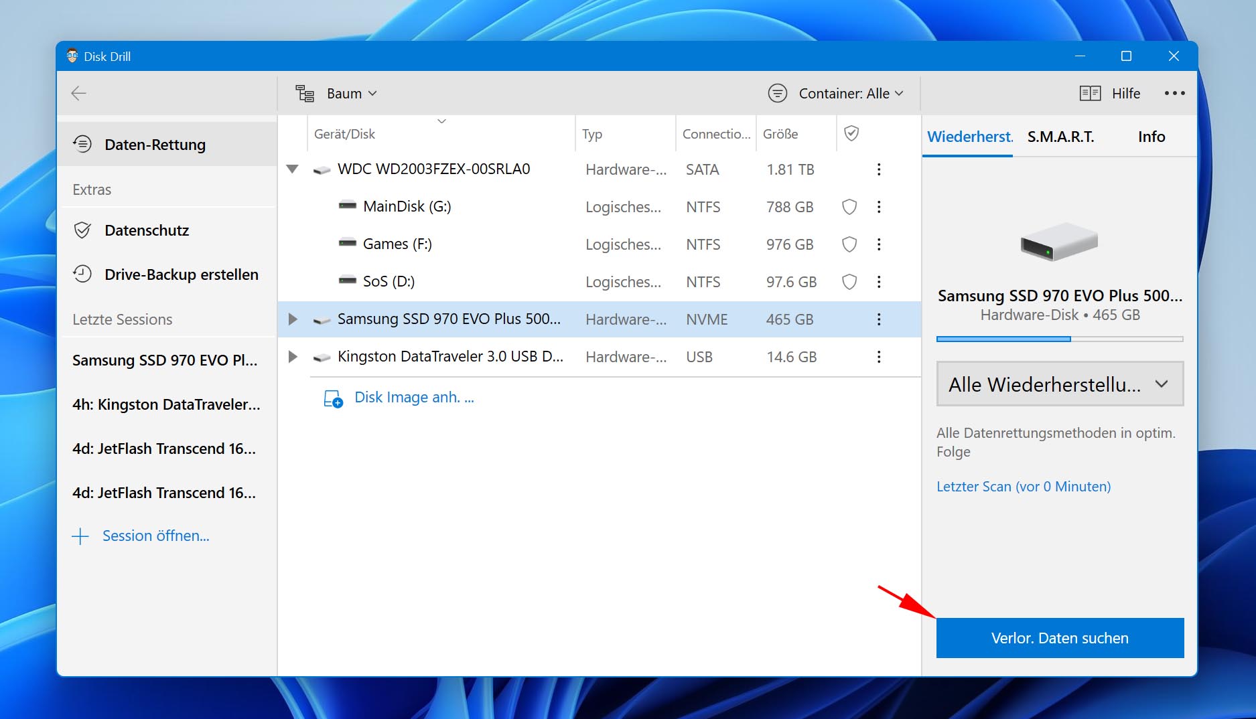Open the Container: Alle dropdown
The width and height of the screenshot is (1256, 719).
coord(851,94)
